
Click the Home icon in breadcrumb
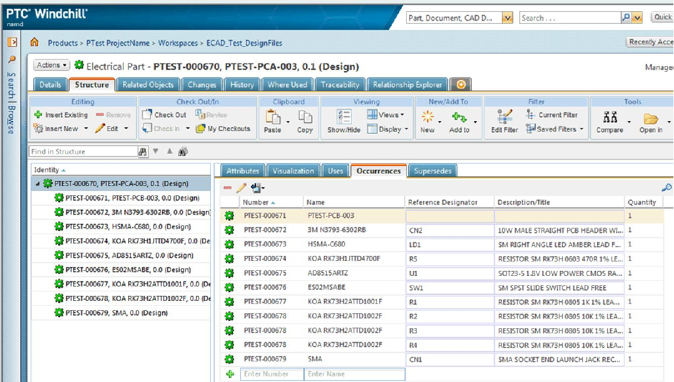point(34,42)
